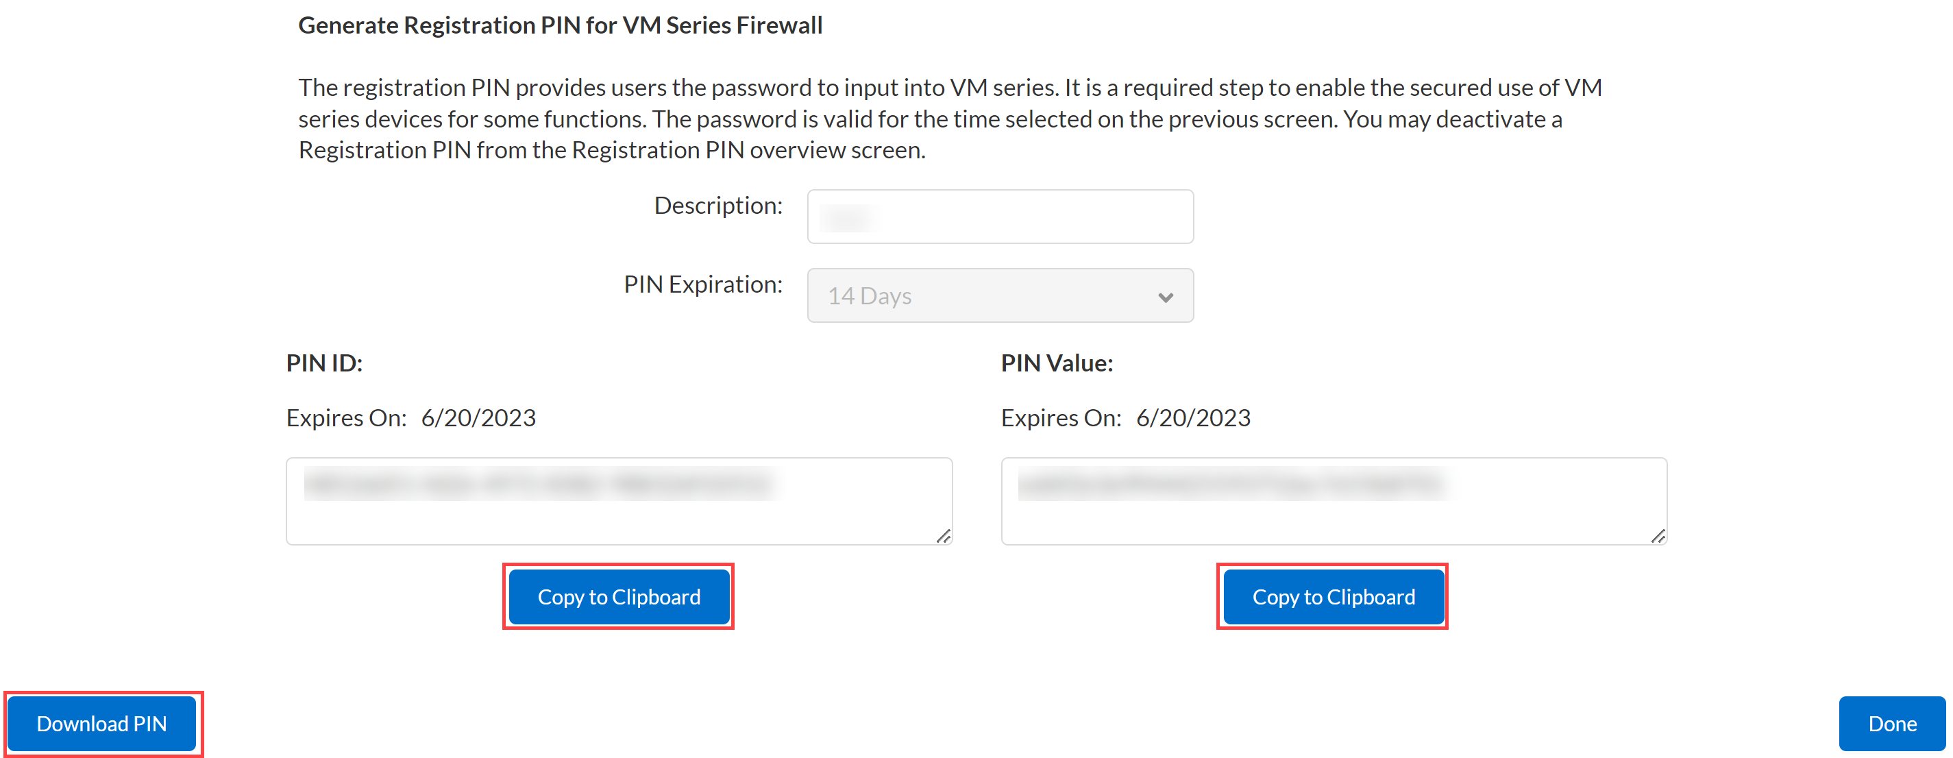1953x758 pixels.
Task: Click the "Description:" label
Action: (718, 206)
